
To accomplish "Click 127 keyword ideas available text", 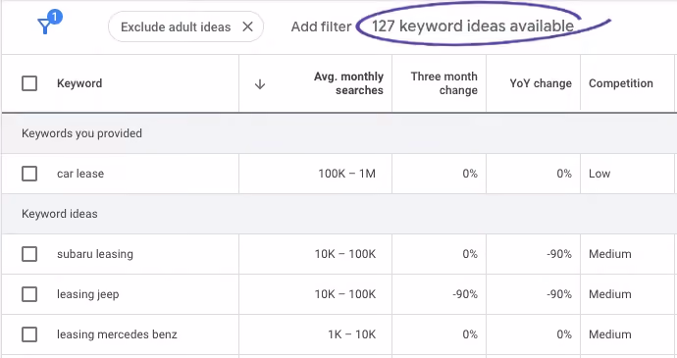I will tap(473, 26).
